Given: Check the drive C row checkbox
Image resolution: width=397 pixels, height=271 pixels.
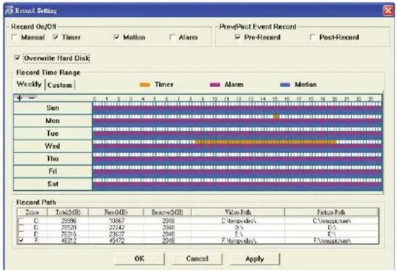Looking at the screenshot, I should click(21, 221).
